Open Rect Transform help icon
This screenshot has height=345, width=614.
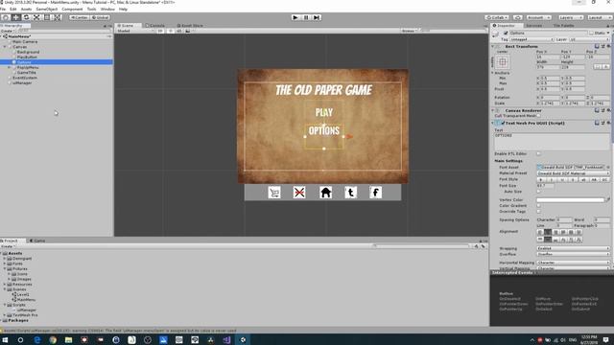point(597,46)
